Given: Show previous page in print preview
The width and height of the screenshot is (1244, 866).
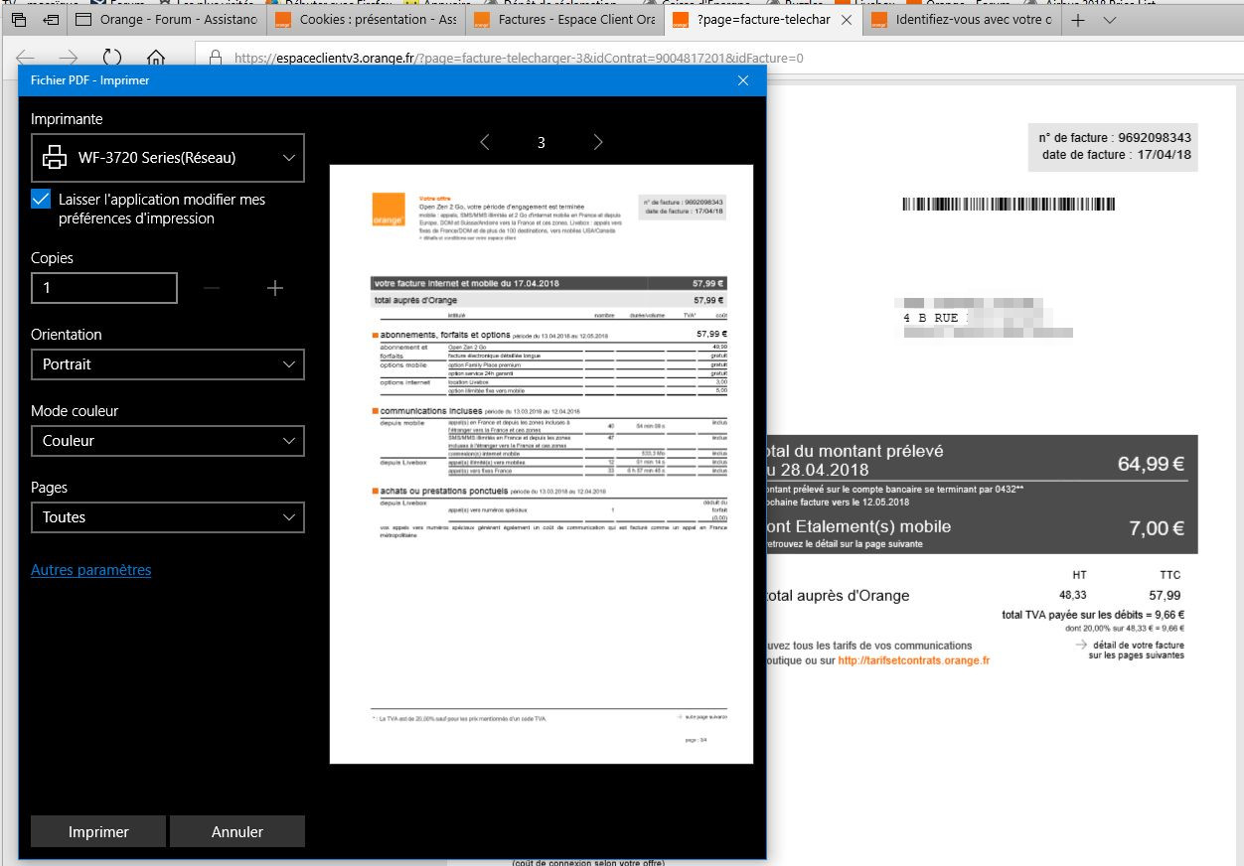Looking at the screenshot, I should [485, 142].
